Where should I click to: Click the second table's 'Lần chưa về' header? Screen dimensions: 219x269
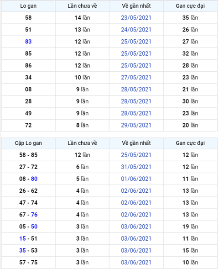(82, 143)
